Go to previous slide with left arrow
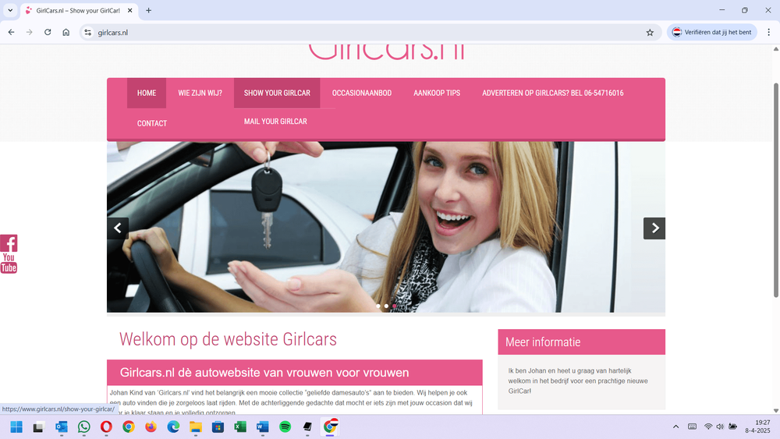 click(x=118, y=228)
